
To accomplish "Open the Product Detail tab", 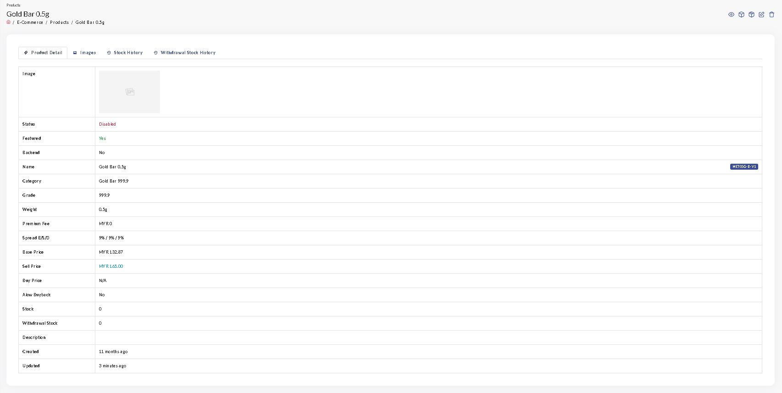I will click(x=43, y=53).
